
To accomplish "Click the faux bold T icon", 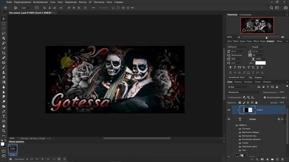I will pyautogui.click(x=230, y=67).
